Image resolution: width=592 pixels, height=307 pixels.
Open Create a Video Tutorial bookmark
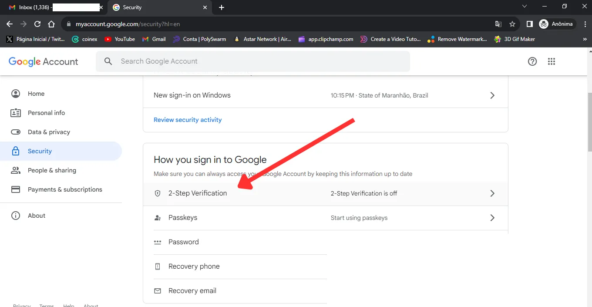click(x=390, y=39)
